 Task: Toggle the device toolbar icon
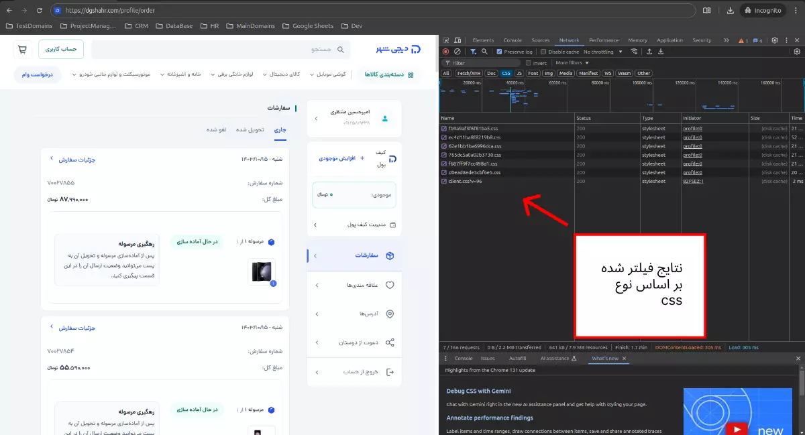tap(458, 40)
